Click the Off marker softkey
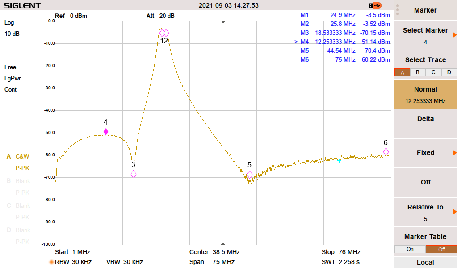The height and width of the screenshot is (268, 457). [x=426, y=182]
